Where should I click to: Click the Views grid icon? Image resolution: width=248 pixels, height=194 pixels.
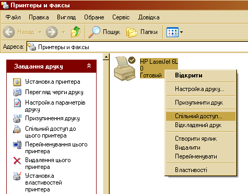click(x=172, y=32)
